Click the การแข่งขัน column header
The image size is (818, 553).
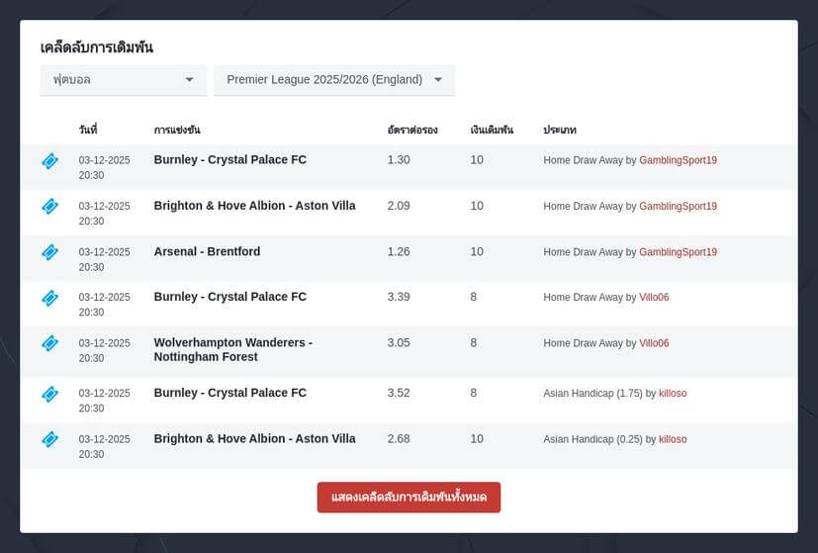coord(177,131)
